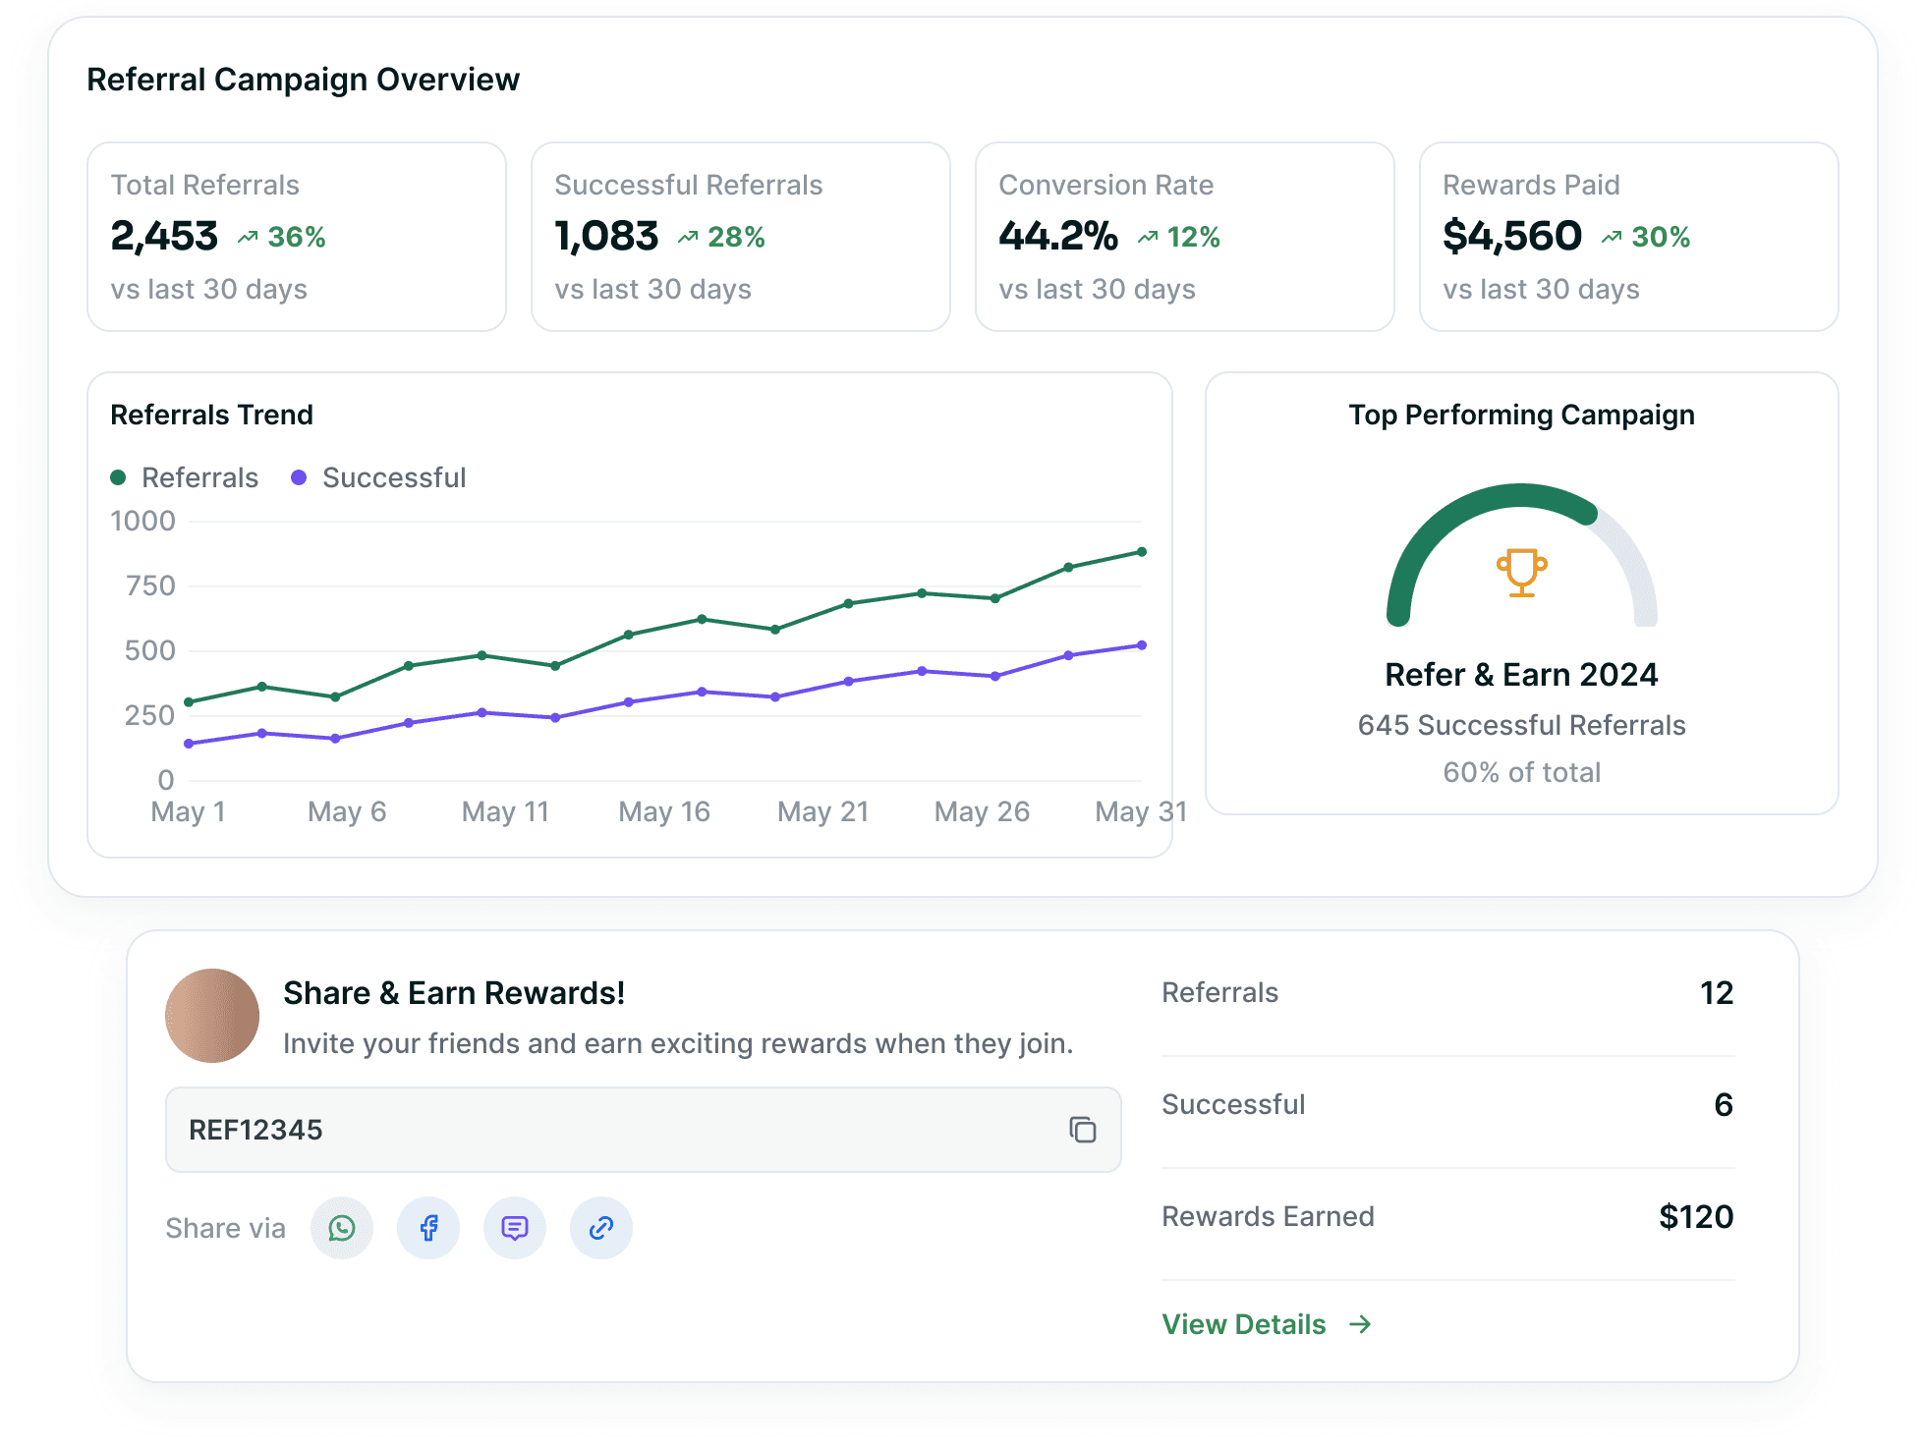Toggle the Referrals legend series

tap(185, 477)
